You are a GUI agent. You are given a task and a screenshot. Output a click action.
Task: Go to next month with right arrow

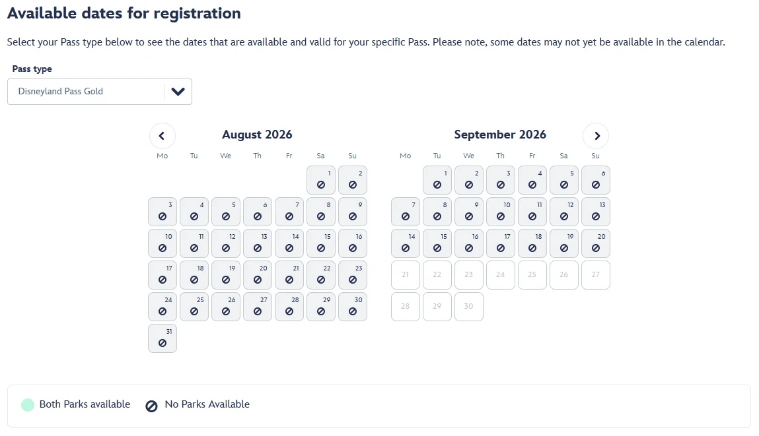tap(596, 136)
